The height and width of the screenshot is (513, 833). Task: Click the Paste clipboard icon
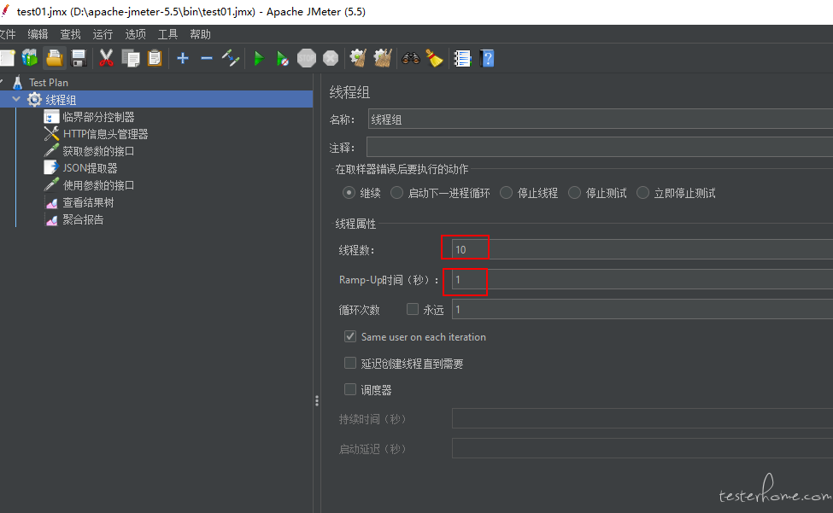[155, 58]
